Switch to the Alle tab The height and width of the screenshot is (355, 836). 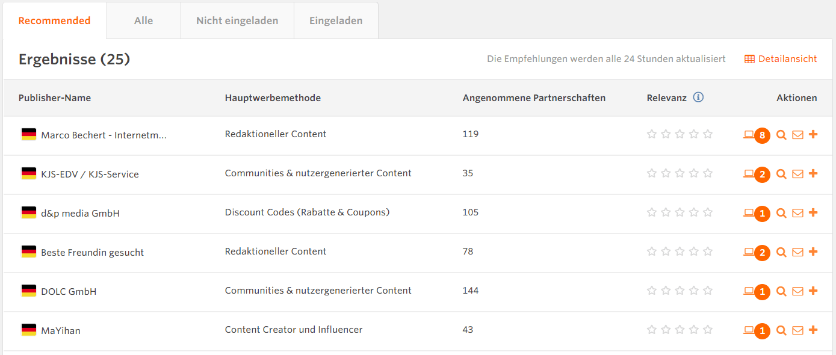[143, 21]
